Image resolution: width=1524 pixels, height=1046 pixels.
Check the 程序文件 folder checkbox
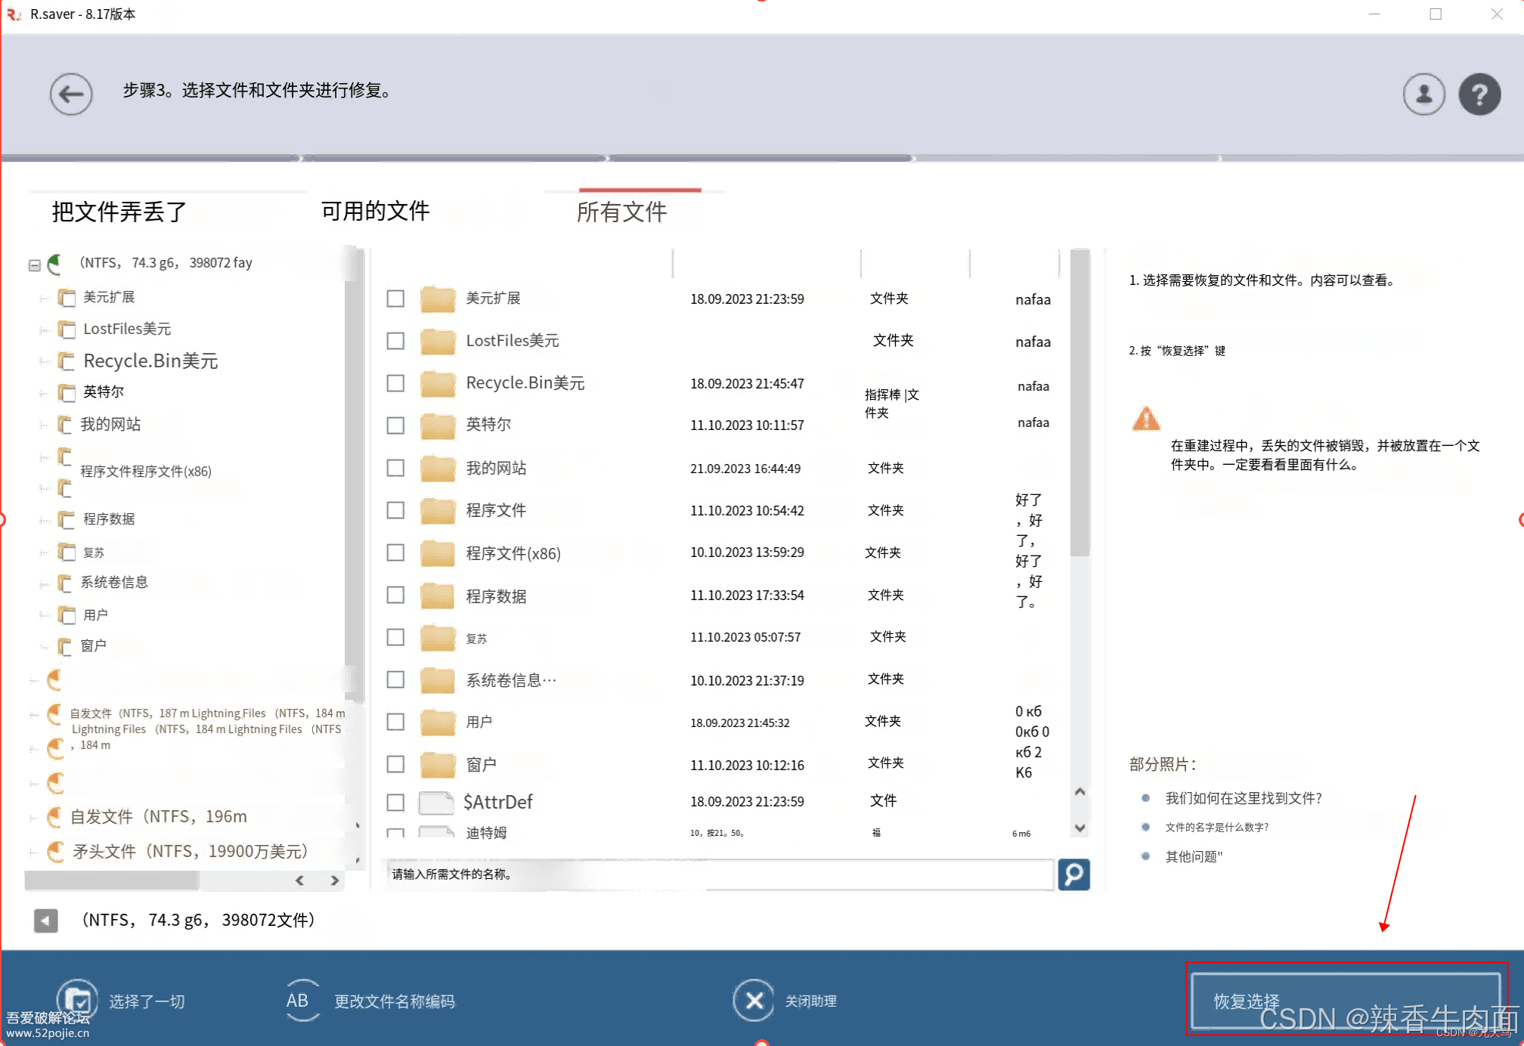point(395,510)
